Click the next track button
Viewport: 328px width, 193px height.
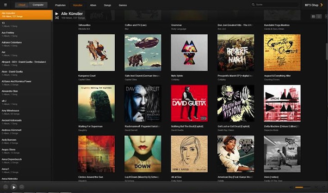coord(22,187)
